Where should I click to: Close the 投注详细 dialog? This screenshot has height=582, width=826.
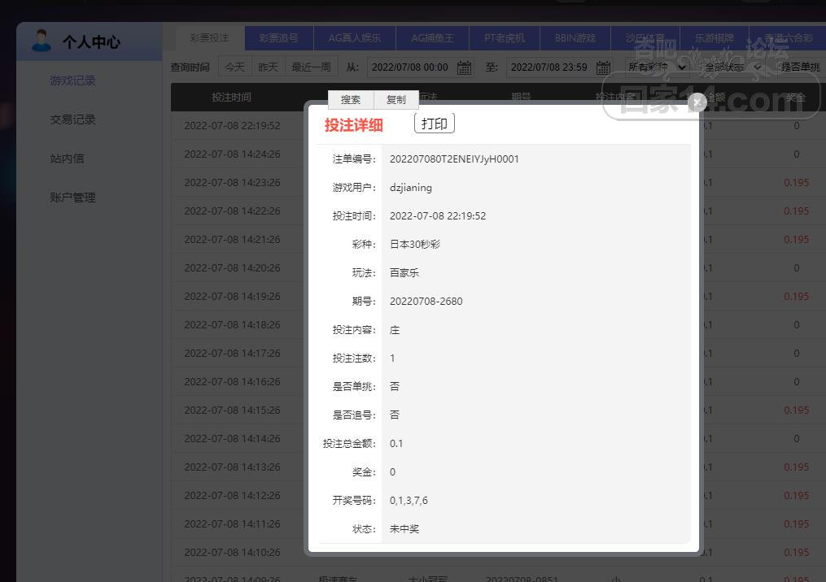[697, 102]
